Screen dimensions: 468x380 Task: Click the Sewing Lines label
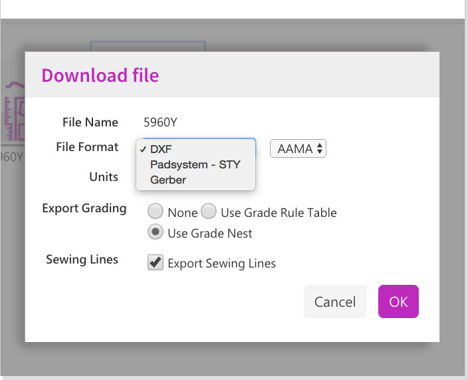pyautogui.click(x=82, y=260)
